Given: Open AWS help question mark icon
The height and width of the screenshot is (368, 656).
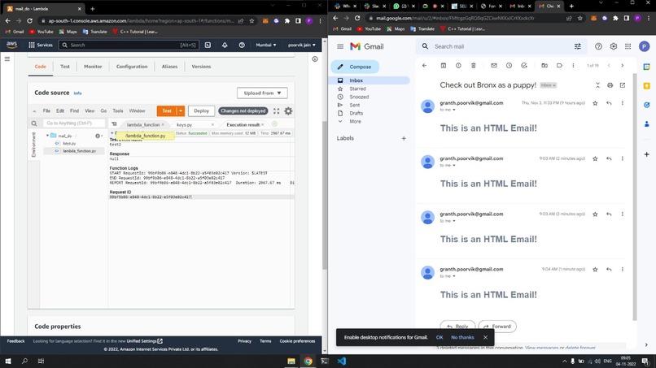Looking at the screenshot, I should click(242, 45).
